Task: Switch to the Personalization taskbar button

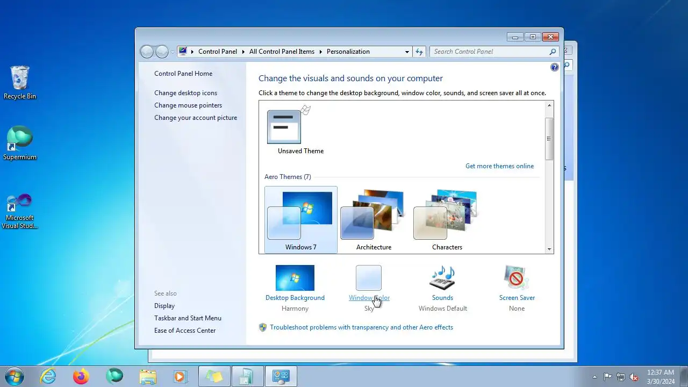Action: [281, 376]
